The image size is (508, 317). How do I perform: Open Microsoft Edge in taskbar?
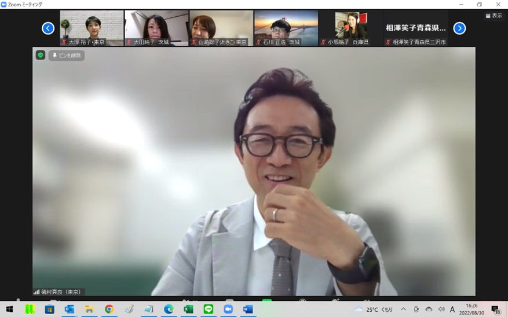coord(169,309)
